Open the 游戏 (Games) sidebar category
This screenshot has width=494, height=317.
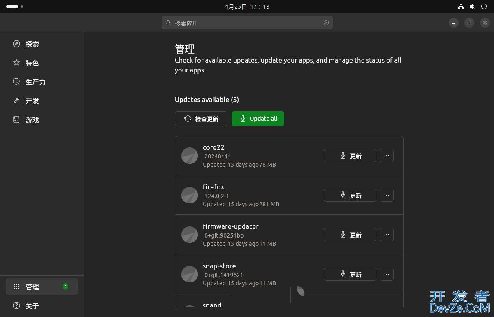tap(42, 120)
